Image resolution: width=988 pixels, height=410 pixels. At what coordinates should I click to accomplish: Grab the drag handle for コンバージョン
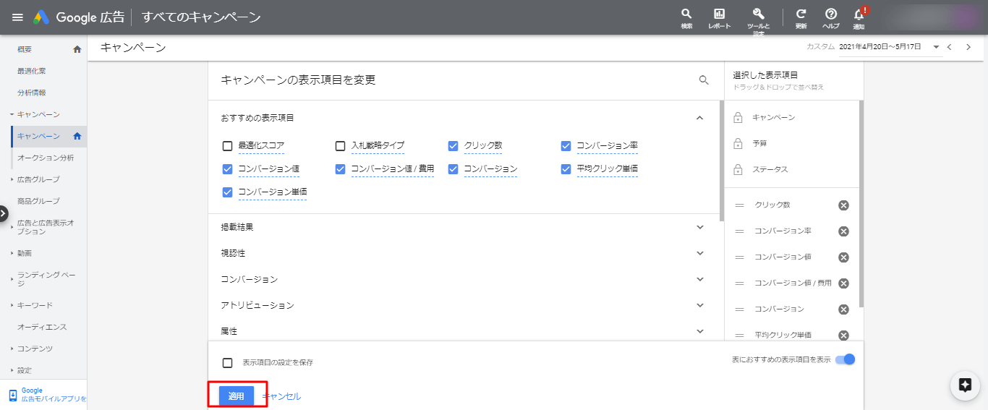(739, 309)
